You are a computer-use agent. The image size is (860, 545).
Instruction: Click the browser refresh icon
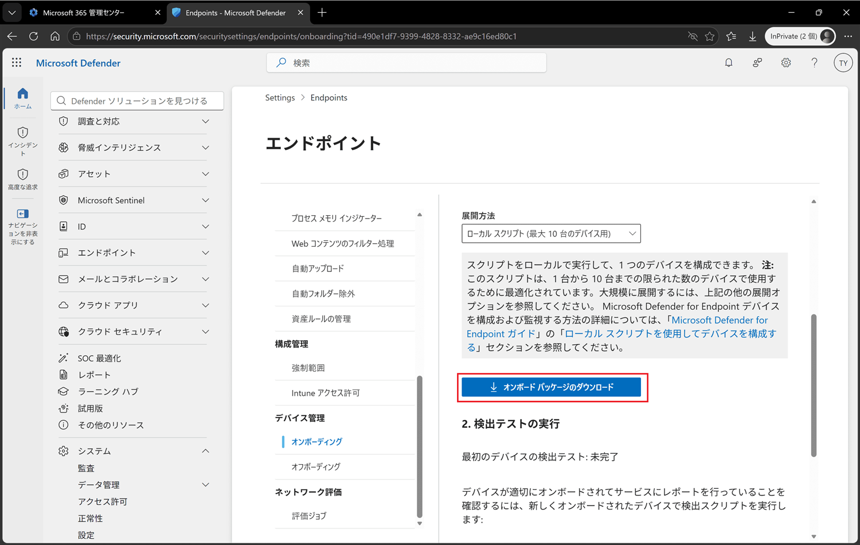point(33,36)
